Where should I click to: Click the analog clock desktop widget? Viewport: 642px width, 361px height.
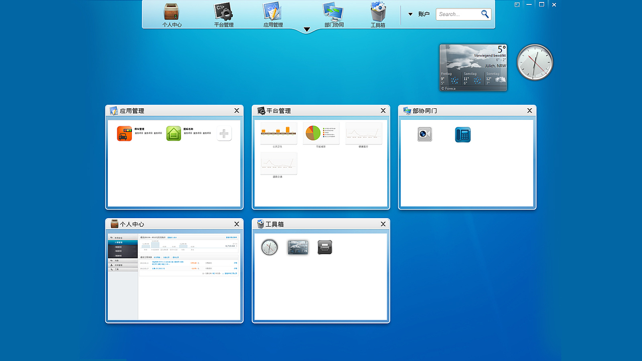point(535,62)
